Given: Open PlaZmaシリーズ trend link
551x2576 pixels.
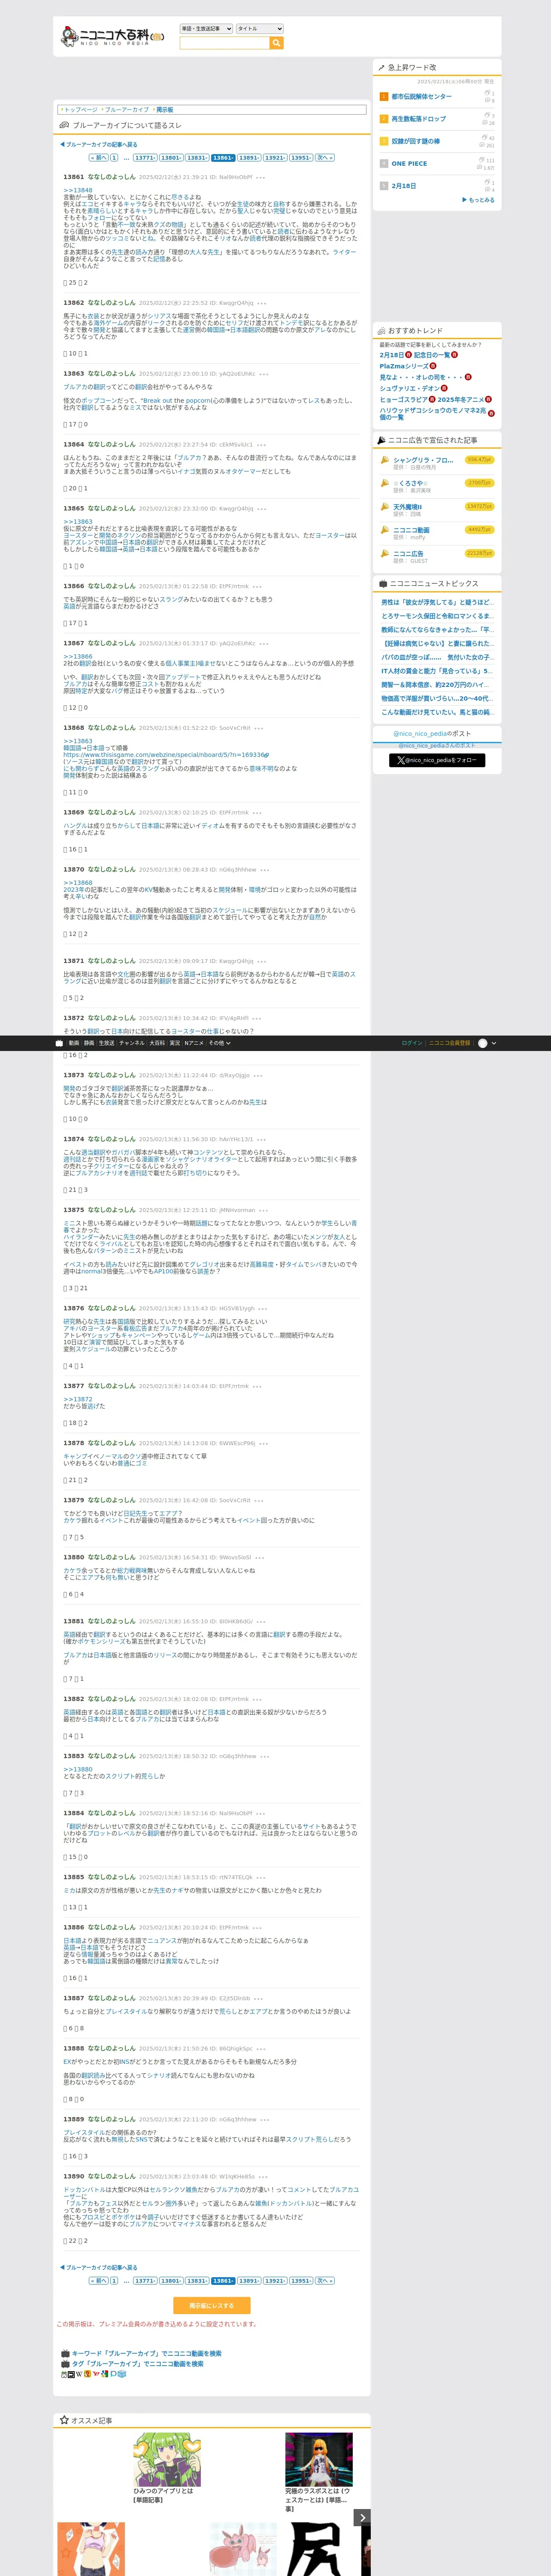Looking at the screenshot, I should tap(403, 366).
